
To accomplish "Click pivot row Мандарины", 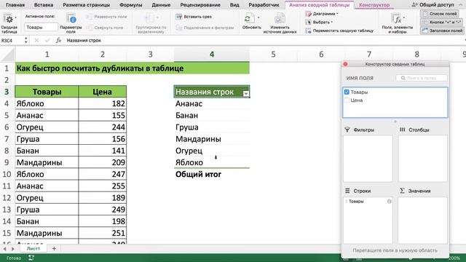I will pyautogui.click(x=212, y=139).
